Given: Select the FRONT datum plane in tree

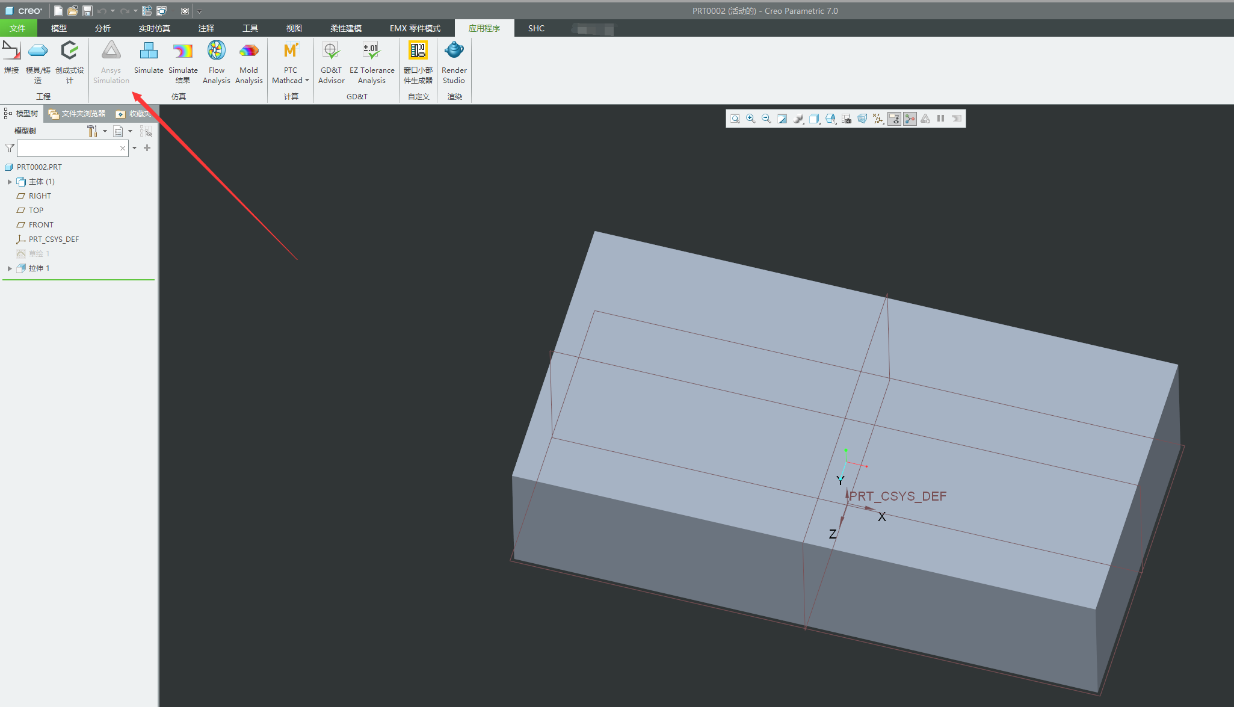Looking at the screenshot, I should [35, 225].
